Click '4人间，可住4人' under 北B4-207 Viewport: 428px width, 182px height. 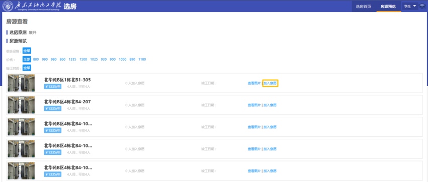[78, 108]
